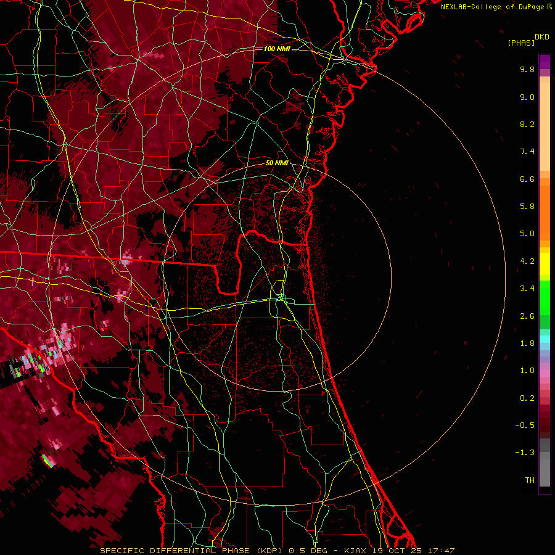Click the 5.8 scale value
This screenshot has width=555, height=555.
[527, 207]
